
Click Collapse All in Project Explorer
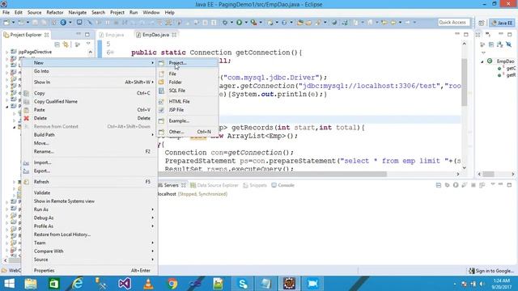click(x=57, y=44)
